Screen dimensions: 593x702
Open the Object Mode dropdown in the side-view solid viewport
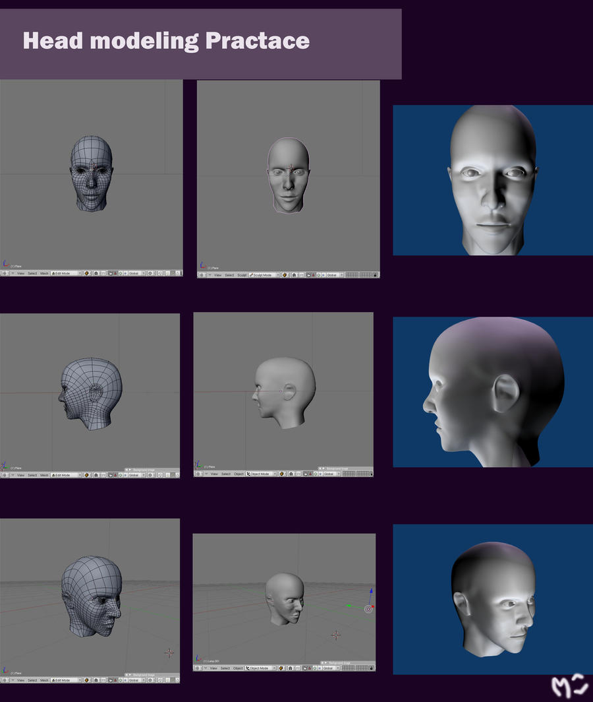(x=261, y=474)
